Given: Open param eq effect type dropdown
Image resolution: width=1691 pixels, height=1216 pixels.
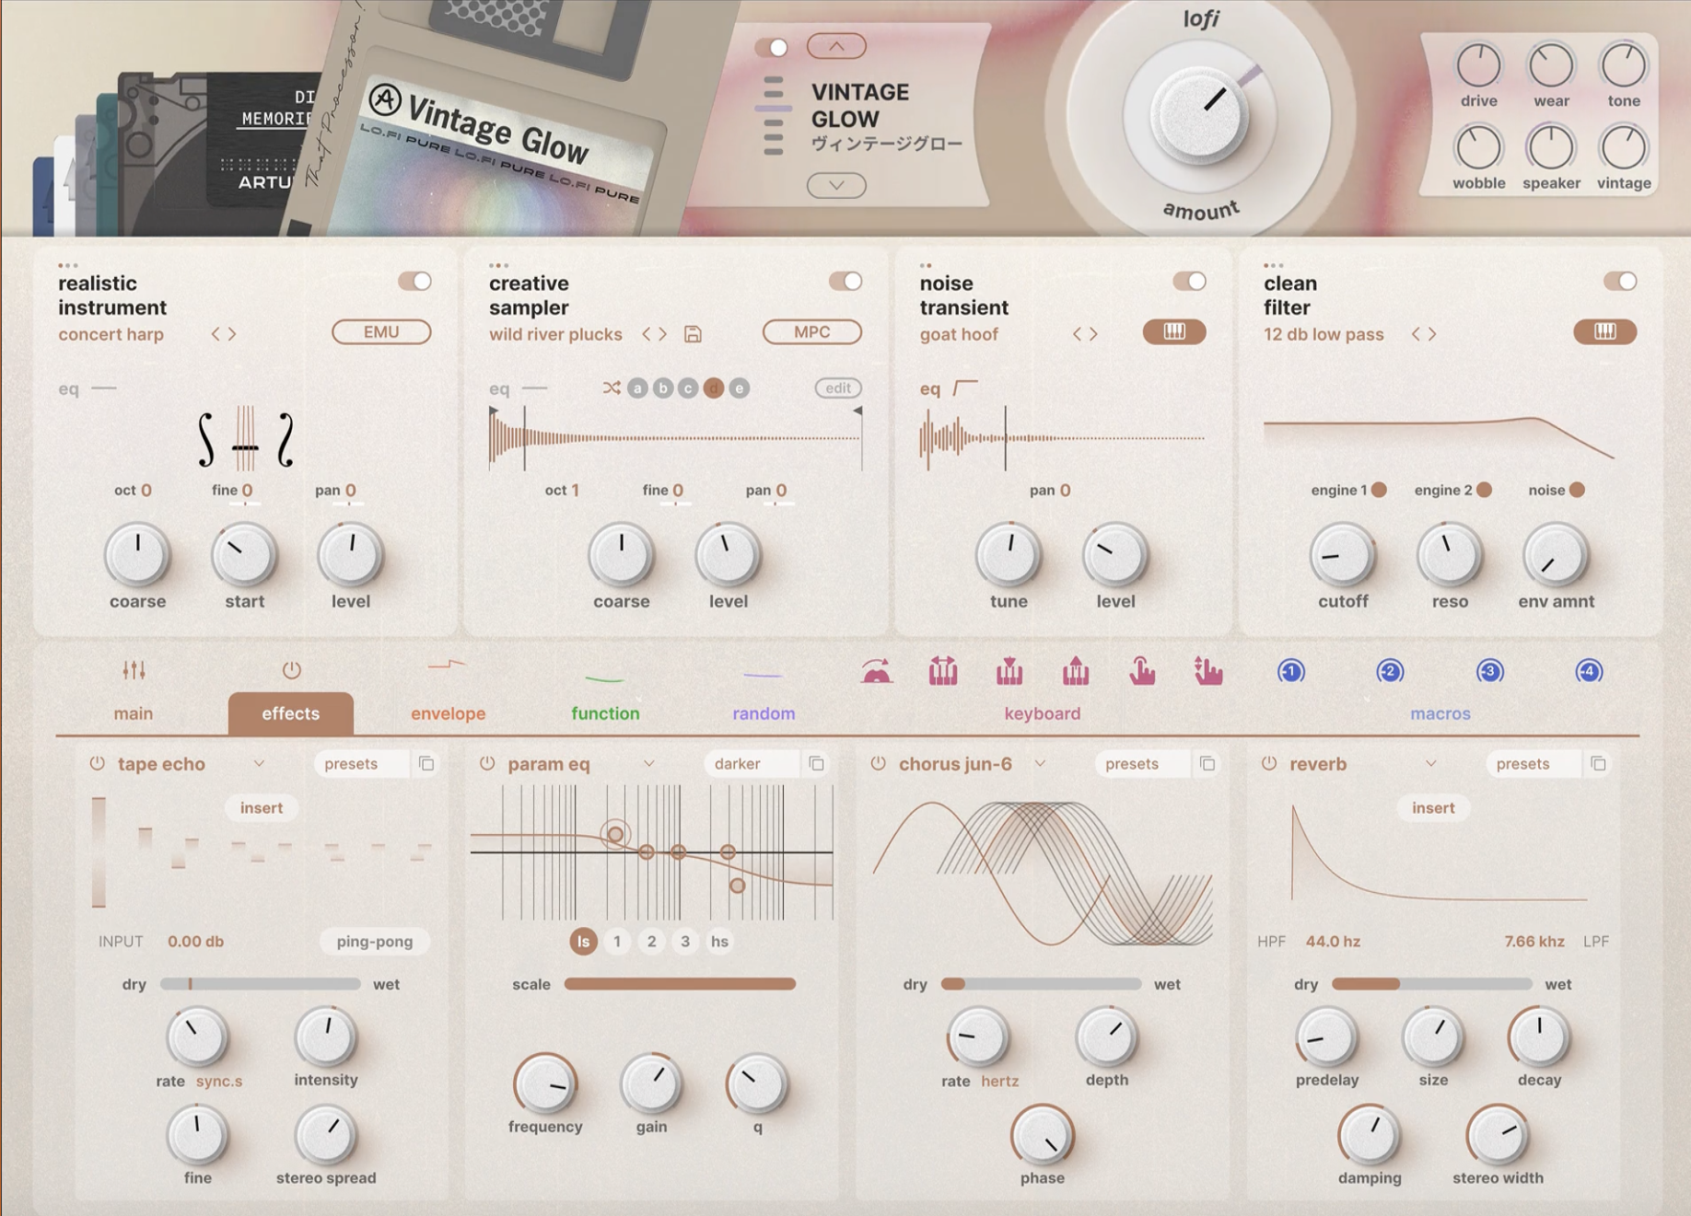Looking at the screenshot, I should 649,764.
